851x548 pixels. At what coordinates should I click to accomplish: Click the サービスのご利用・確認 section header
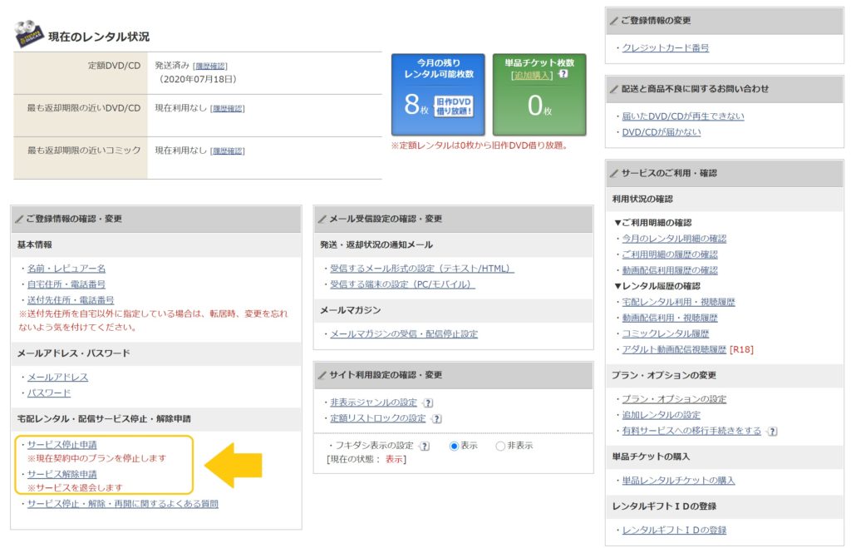725,173
